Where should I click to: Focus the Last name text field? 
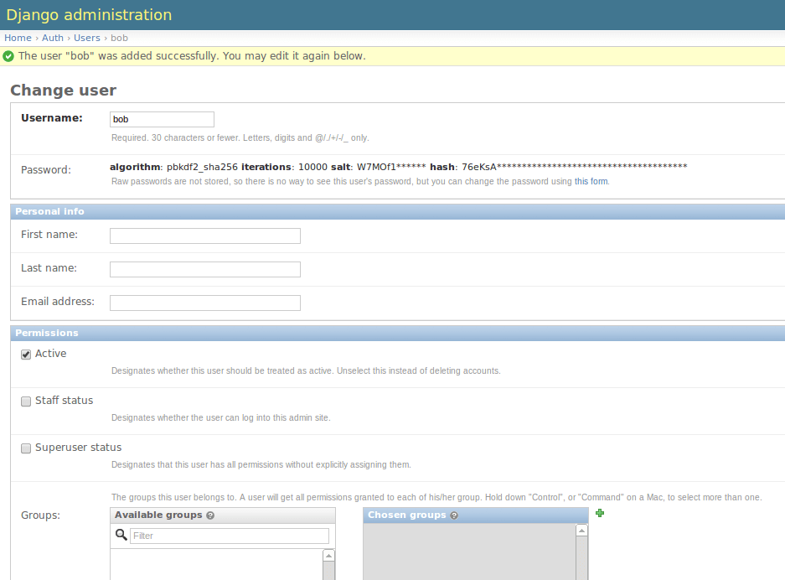click(x=205, y=269)
